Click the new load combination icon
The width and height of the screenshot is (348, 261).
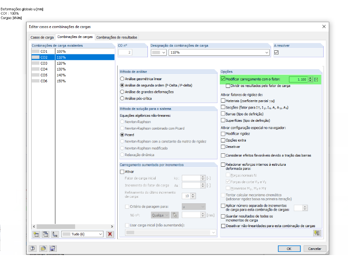point(36,234)
